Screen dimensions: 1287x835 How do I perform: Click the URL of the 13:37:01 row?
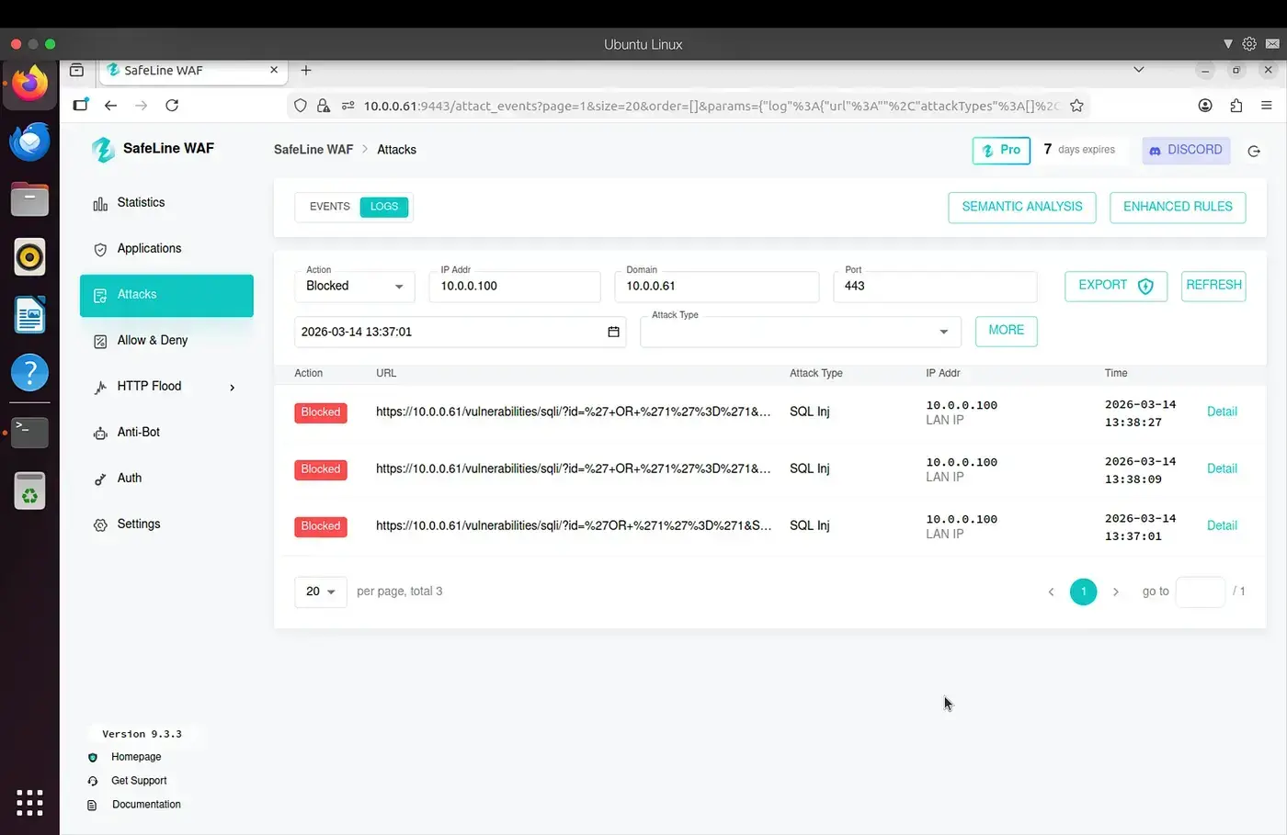(x=574, y=525)
